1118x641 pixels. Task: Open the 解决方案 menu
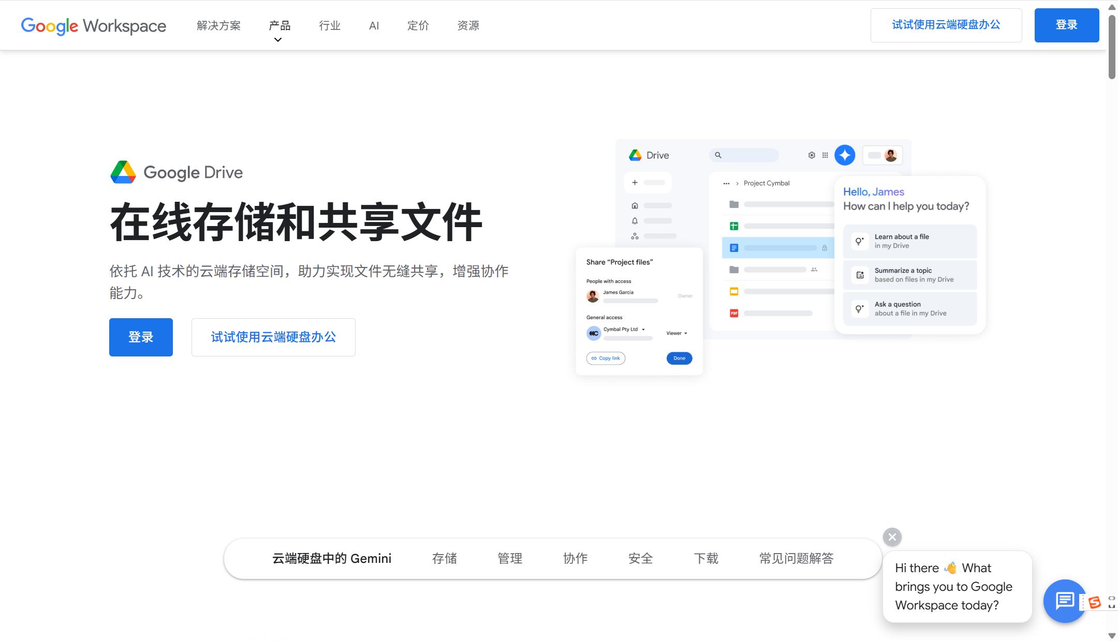click(x=218, y=25)
